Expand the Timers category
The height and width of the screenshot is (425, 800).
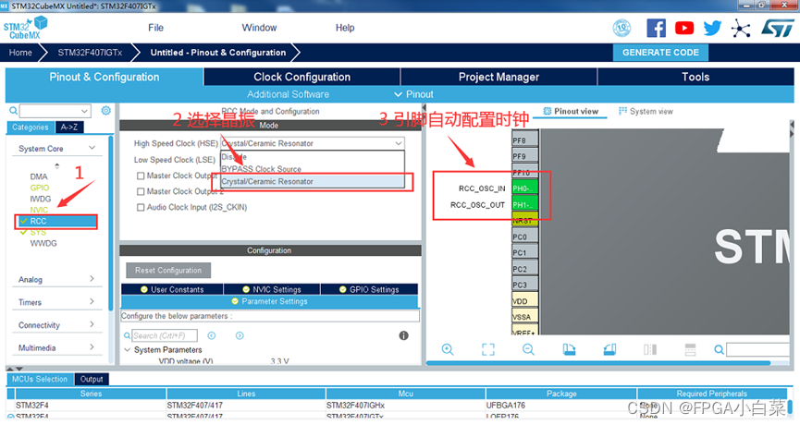(92, 302)
